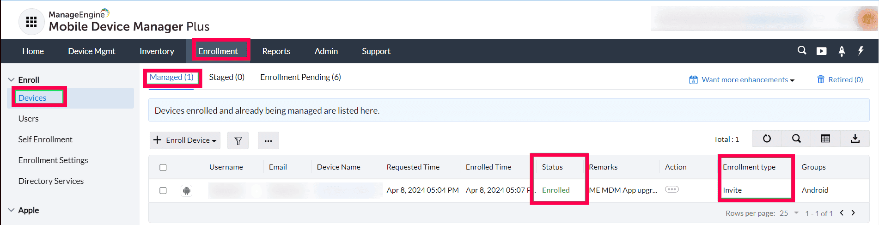Click the search icon in the top navigation bar
Viewport: 879px width, 225px height.
[802, 50]
